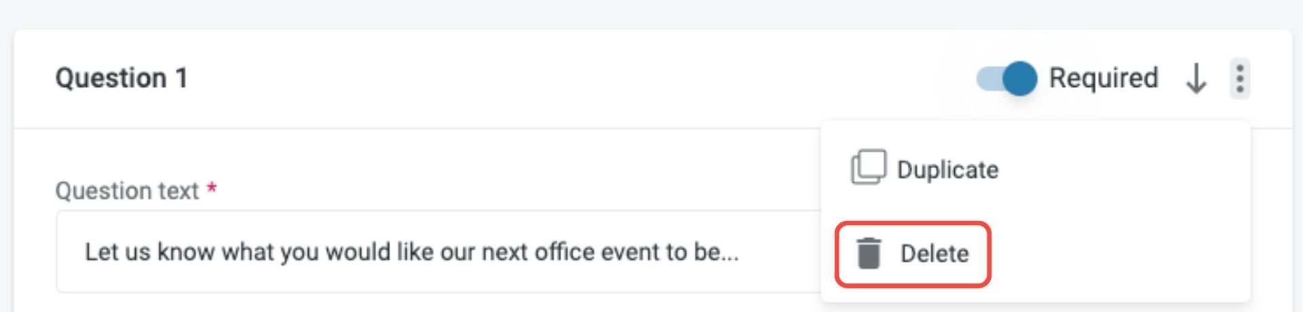Image resolution: width=1303 pixels, height=312 pixels.
Task: Click the Duplicate overlapping squares icon
Action: click(x=868, y=168)
